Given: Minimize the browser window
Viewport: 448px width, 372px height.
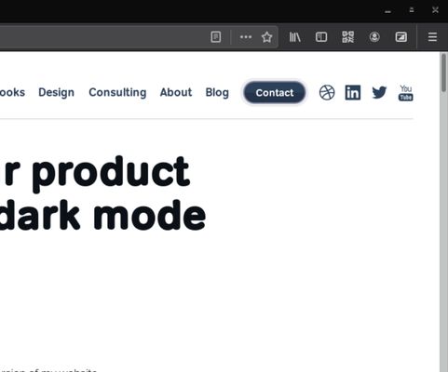Looking at the screenshot, I should pyautogui.click(x=387, y=11).
